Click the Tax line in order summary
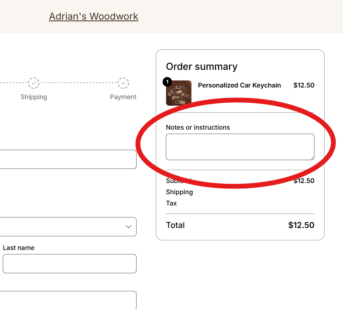The height and width of the screenshot is (309, 343). (x=171, y=203)
